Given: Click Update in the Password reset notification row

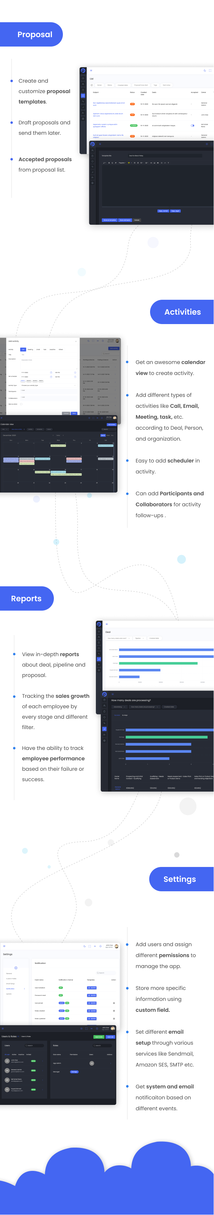Looking at the screenshot, I should pos(92,996).
